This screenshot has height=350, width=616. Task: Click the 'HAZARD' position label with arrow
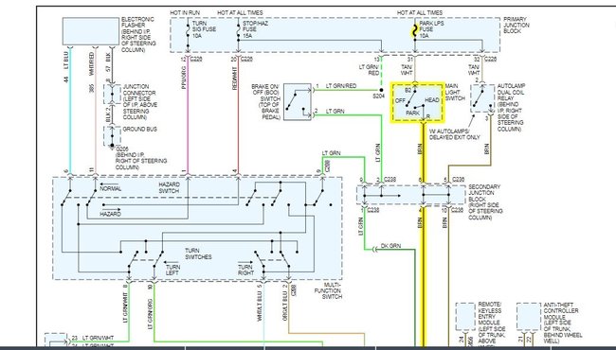click(x=110, y=214)
